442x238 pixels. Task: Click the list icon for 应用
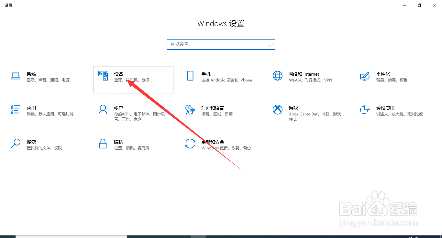click(16, 109)
